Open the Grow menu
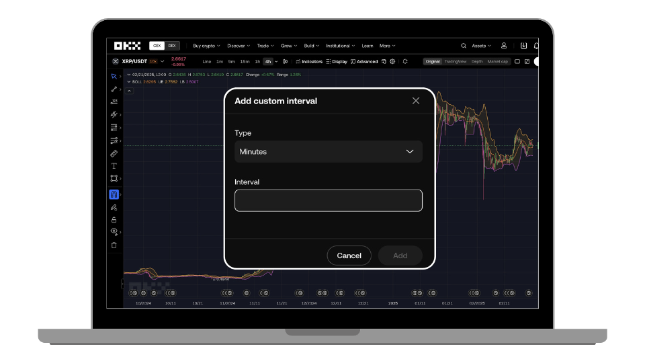645x363 pixels. (289, 46)
